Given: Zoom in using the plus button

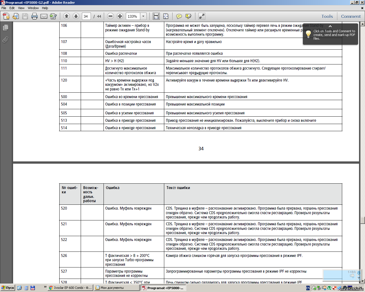Looking at the screenshot, I should pyautogui.click(x=120, y=16).
